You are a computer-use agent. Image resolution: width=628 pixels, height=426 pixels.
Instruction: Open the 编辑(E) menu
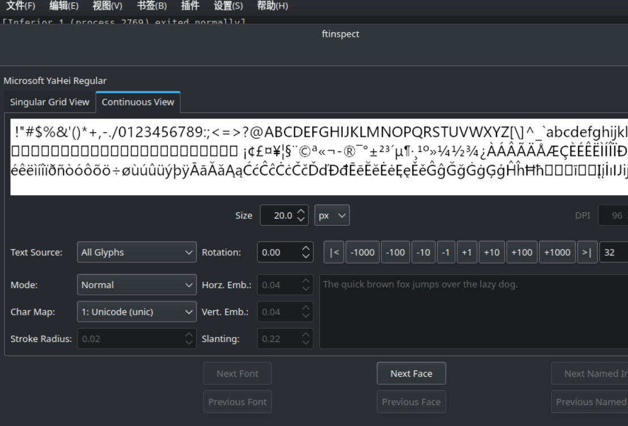click(63, 6)
